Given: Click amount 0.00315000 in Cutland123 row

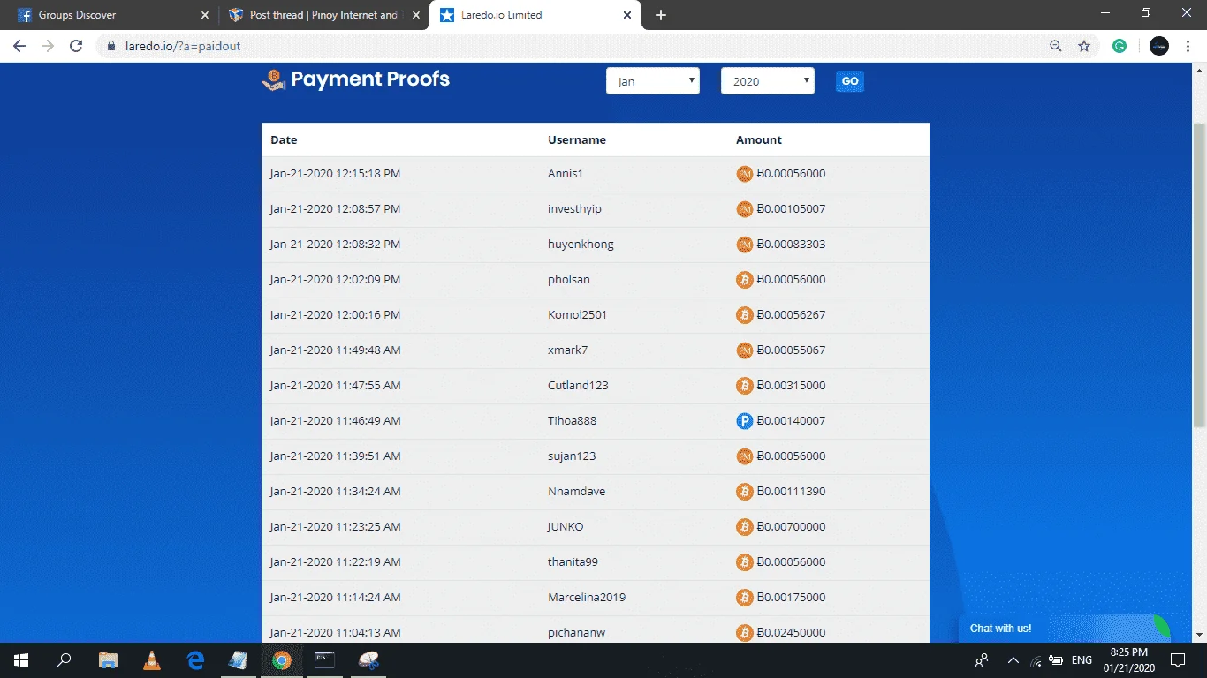Looking at the screenshot, I should (x=792, y=386).
